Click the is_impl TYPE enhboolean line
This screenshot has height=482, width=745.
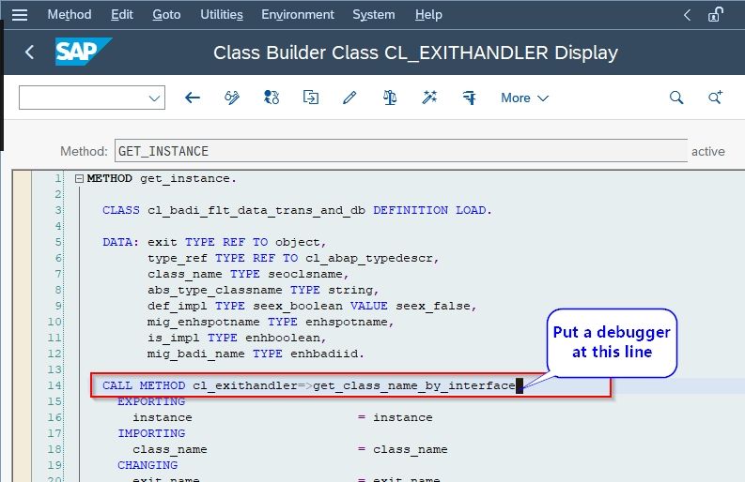[x=237, y=338]
